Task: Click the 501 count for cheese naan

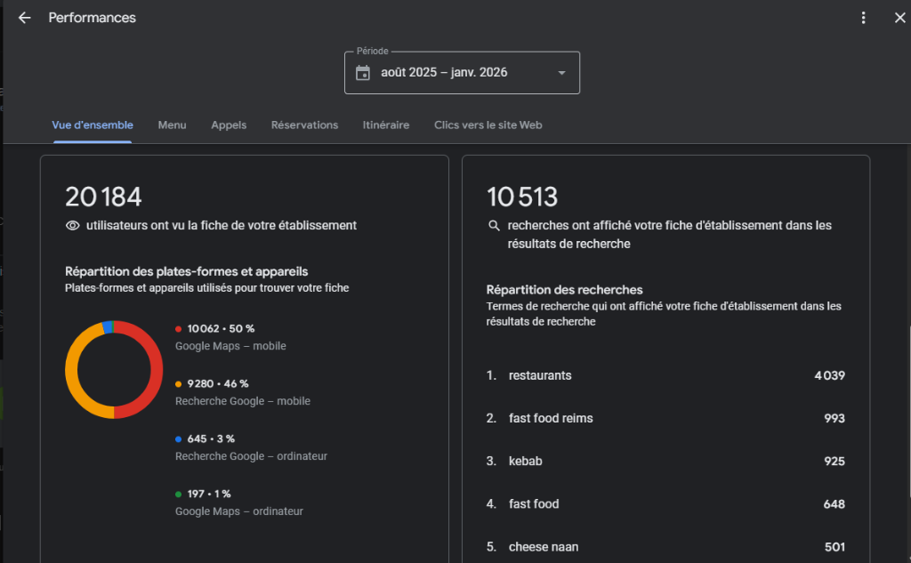Action: (834, 547)
